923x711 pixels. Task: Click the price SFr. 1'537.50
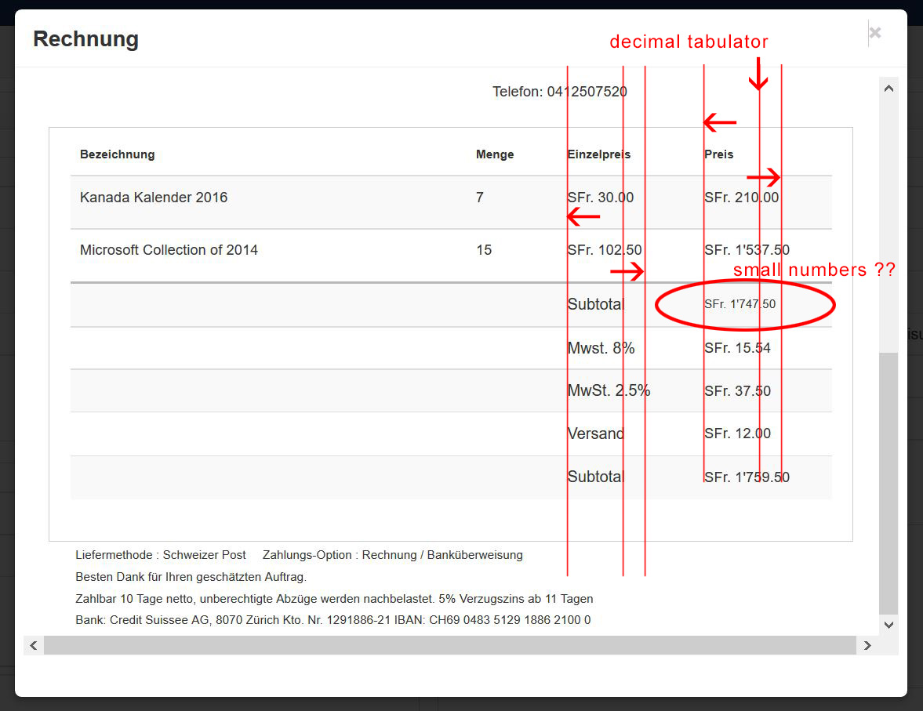point(747,249)
